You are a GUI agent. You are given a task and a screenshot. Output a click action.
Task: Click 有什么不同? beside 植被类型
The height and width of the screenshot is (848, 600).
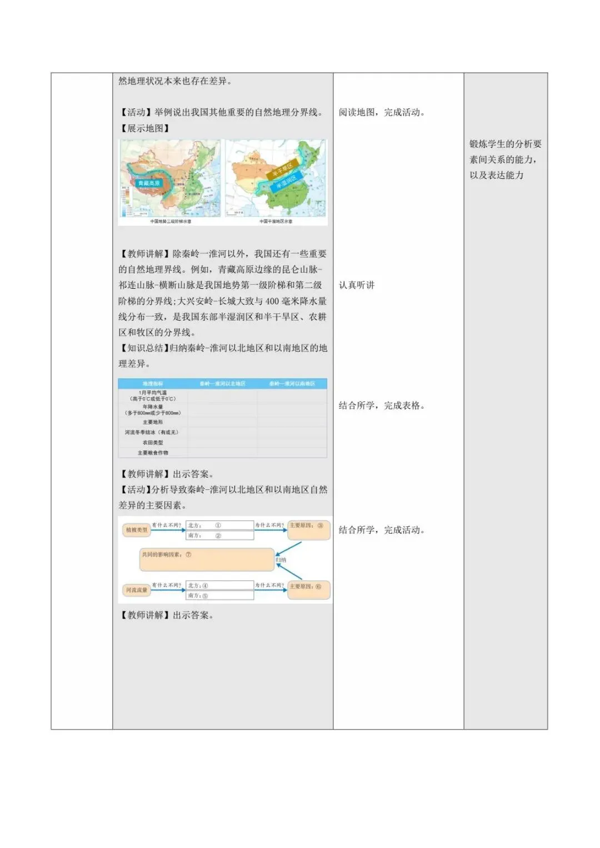pyautogui.click(x=167, y=525)
